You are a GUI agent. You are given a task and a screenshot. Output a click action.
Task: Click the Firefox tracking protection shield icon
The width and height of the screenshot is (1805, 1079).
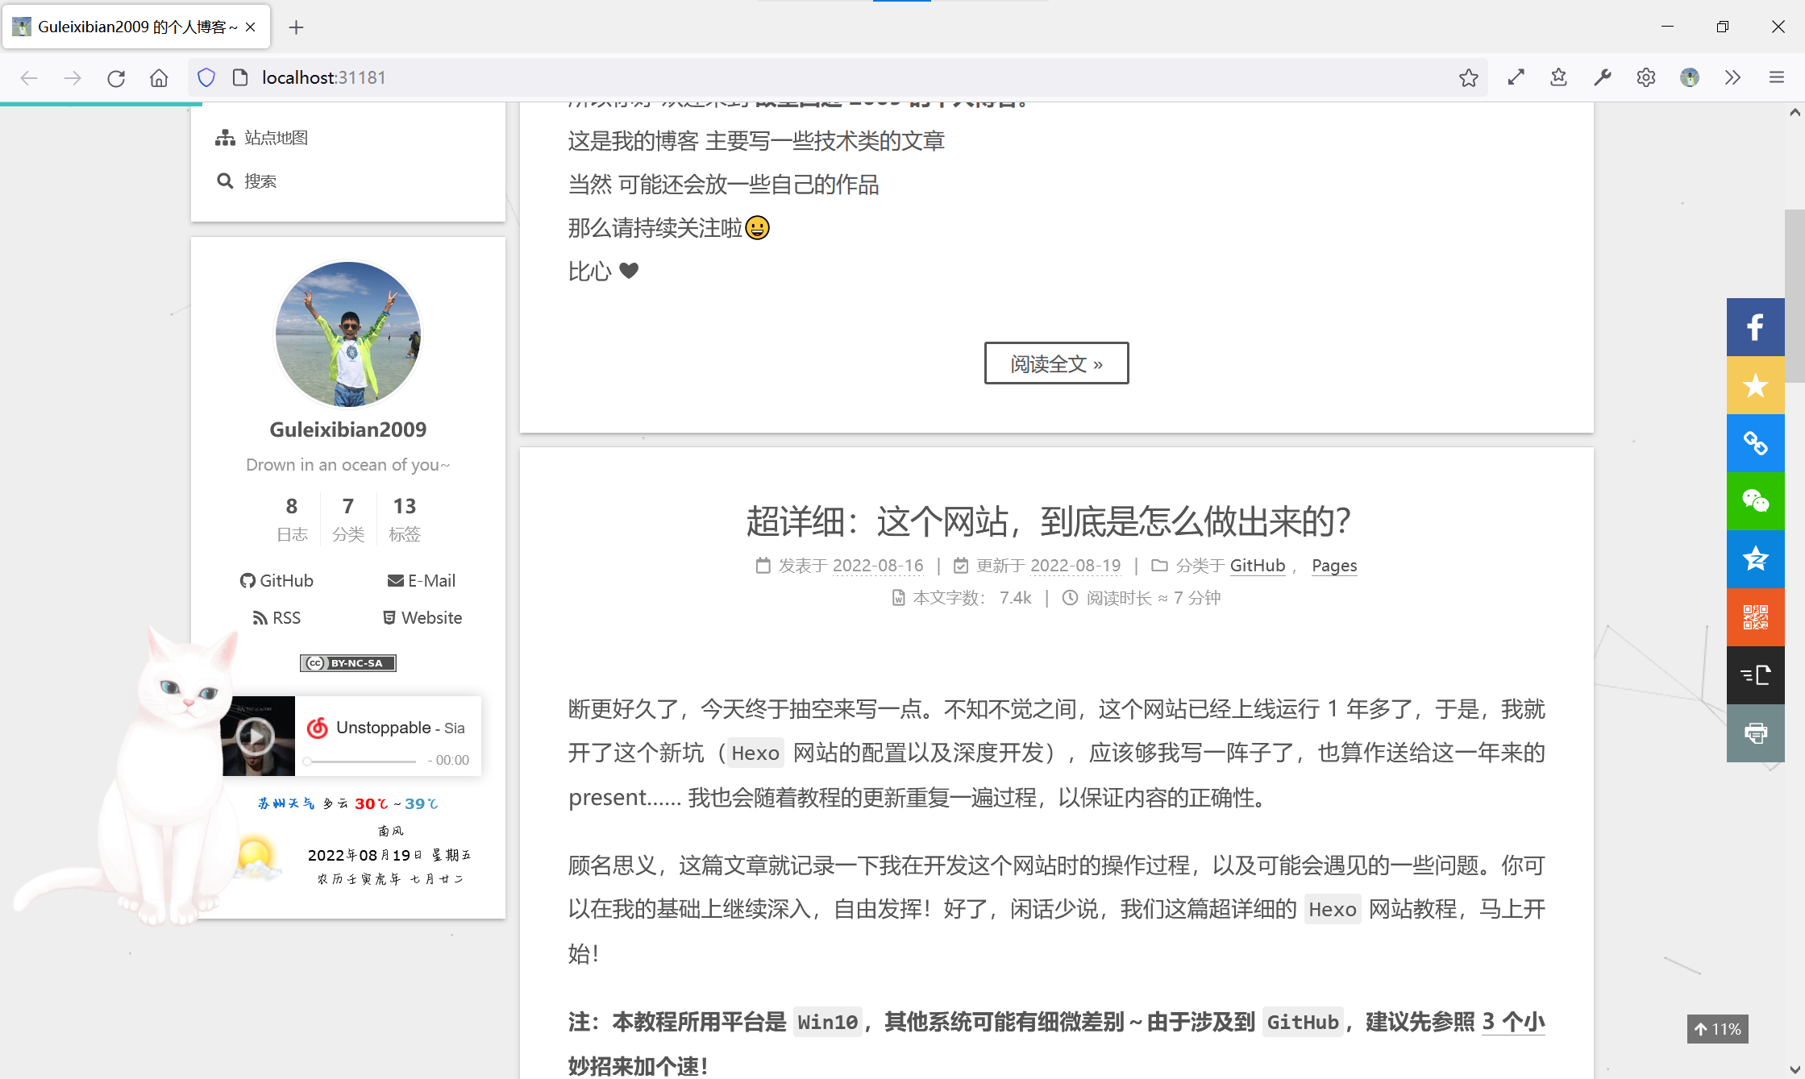[x=206, y=77]
